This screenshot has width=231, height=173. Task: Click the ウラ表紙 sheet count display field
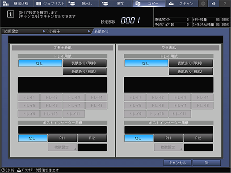click(x=198, y=148)
